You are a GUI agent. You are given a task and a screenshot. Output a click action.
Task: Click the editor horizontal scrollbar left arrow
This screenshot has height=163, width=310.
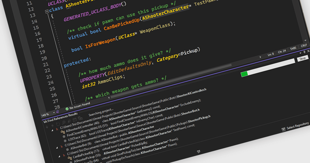point(109,98)
